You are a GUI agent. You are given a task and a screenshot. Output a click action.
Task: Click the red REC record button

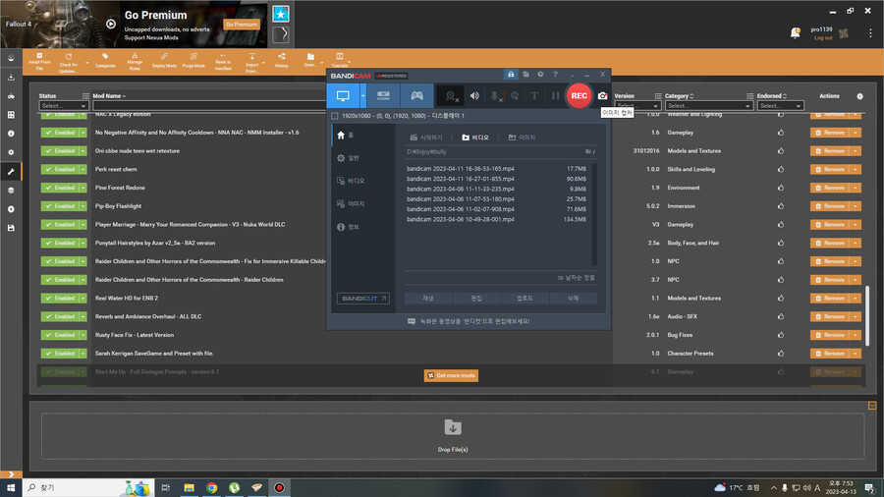pyautogui.click(x=579, y=95)
